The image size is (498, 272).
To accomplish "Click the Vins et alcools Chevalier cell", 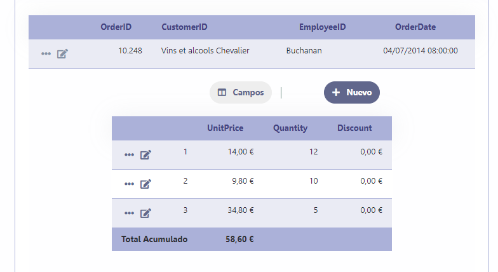I will [x=205, y=51].
